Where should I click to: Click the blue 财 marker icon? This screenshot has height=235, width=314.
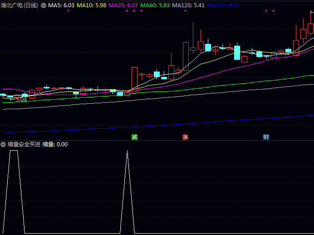pos(266,137)
